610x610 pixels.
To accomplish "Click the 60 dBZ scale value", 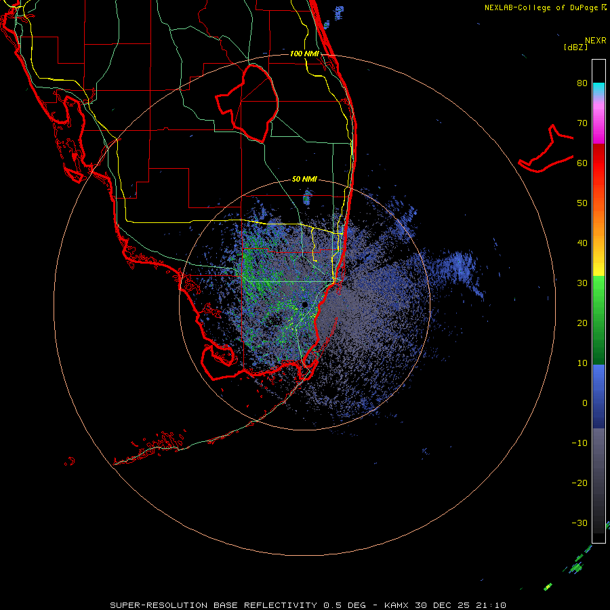I will coord(582,163).
